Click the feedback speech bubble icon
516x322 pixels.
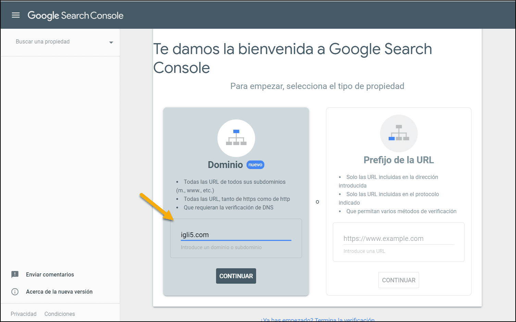15,274
